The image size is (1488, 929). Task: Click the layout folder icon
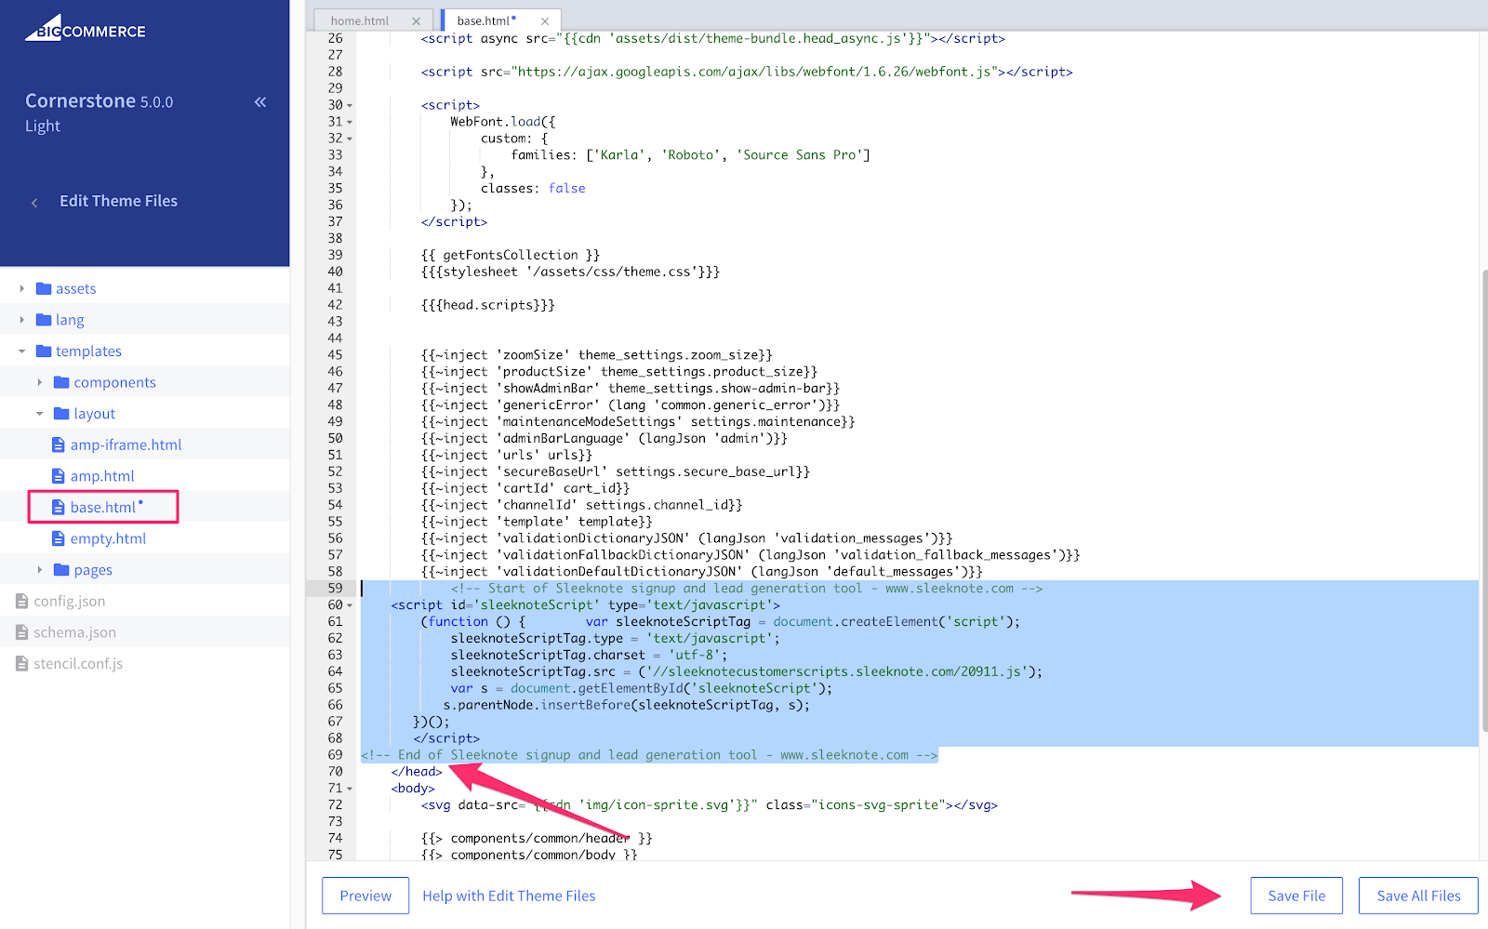(62, 414)
